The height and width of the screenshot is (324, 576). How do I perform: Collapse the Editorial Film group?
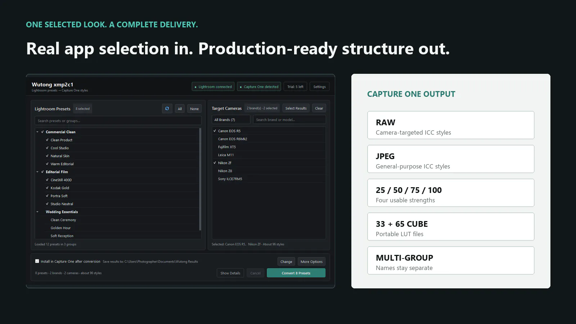pyautogui.click(x=37, y=172)
